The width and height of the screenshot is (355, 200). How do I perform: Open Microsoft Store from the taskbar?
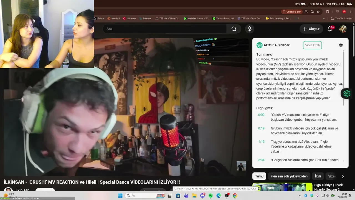pos(178,196)
